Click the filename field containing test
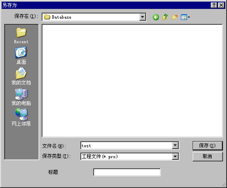 [x=127, y=146]
